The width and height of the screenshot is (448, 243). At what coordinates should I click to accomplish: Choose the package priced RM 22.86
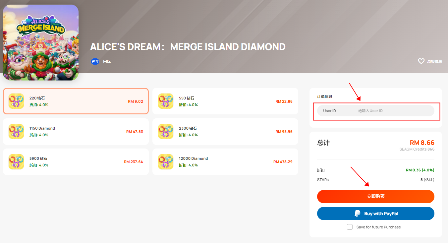tap(225, 101)
